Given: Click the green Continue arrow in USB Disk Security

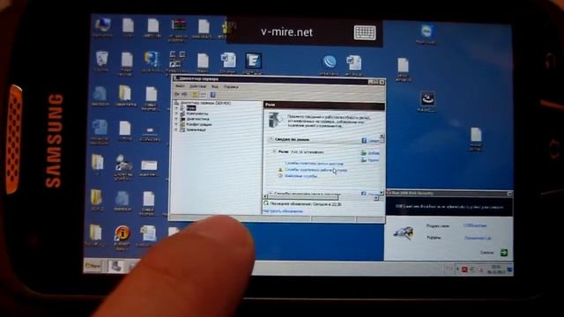Looking at the screenshot, I should click(504, 253).
